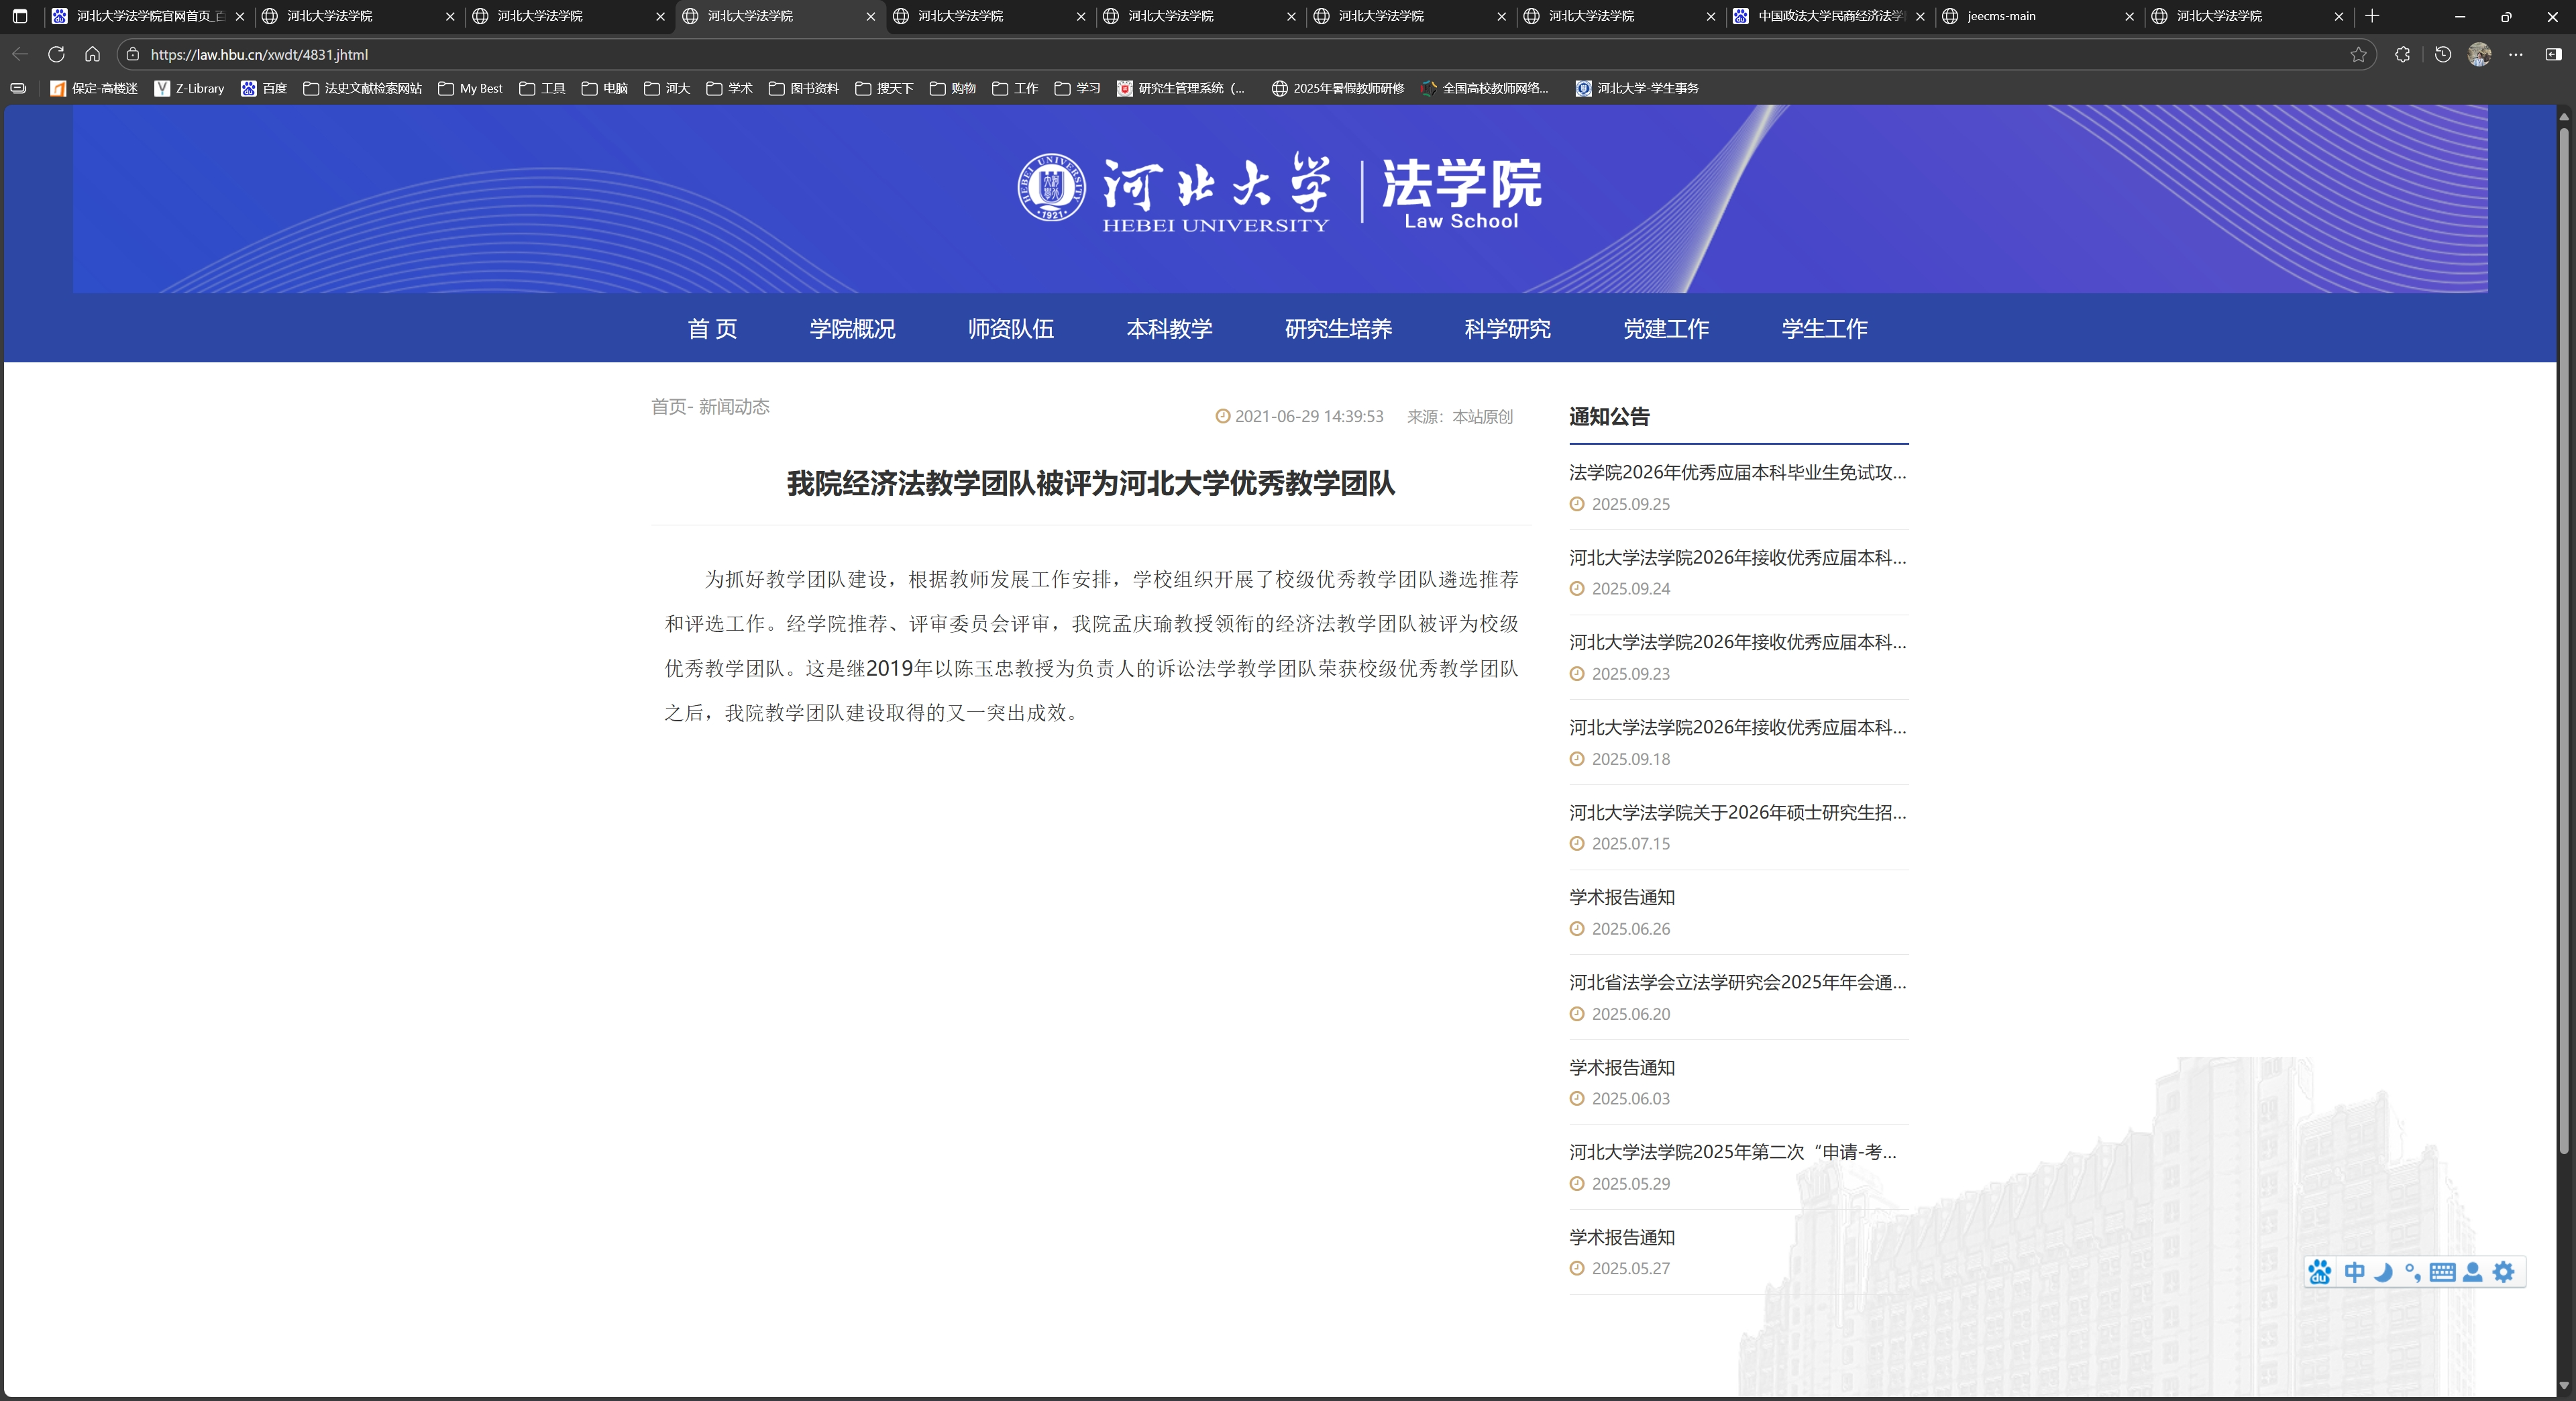Open 法学院2026年优秀应届本科毕业生 notice link
This screenshot has width=2576, height=1401.
pos(1737,472)
